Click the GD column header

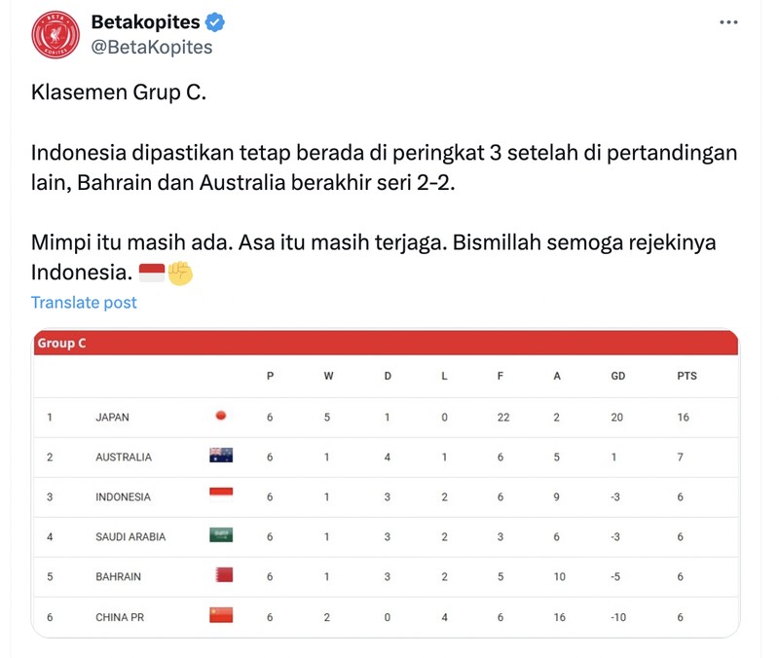pos(617,375)
